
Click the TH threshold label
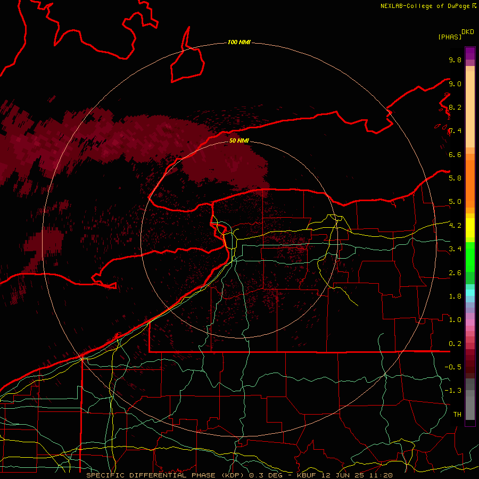click(x=457, y=414)
